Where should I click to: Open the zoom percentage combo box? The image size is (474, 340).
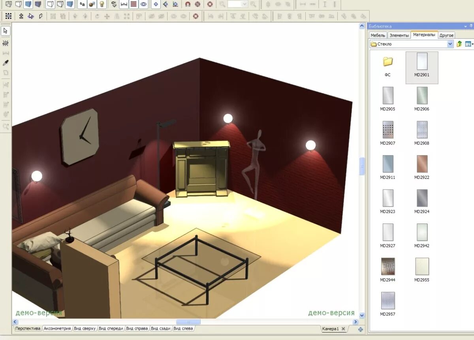pyautogui.click(x=238, y=4)
